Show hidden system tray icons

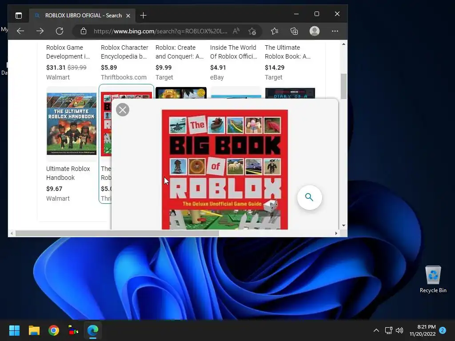[x=376, y=330]
